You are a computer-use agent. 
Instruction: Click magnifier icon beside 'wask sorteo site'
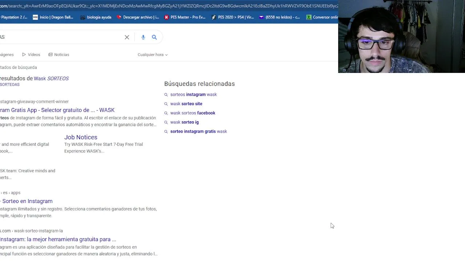[166, 104]
